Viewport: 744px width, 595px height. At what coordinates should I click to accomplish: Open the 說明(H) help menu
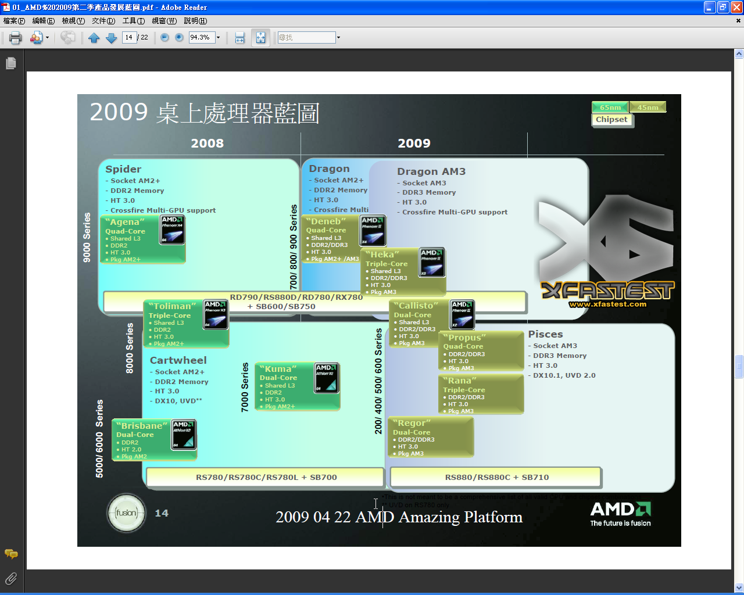click(x=195, y=21)
